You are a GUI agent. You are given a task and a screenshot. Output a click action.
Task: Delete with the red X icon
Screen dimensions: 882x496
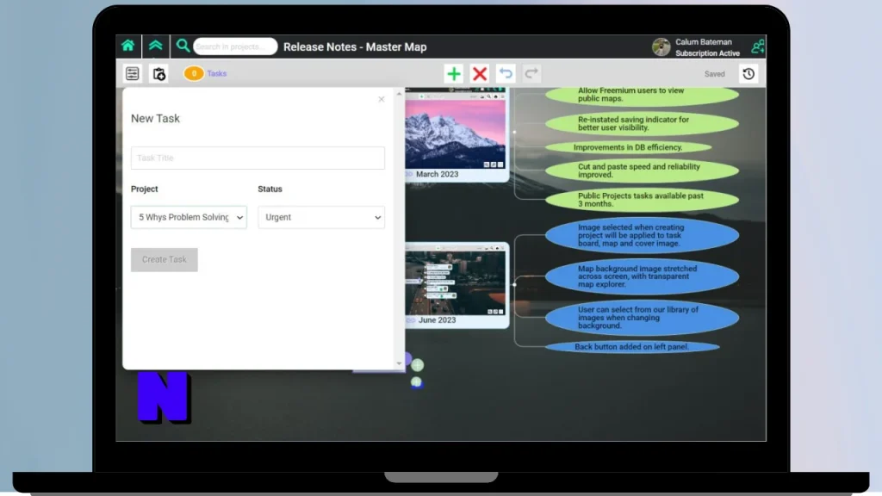pyautogui.click(x=479, y=74)
